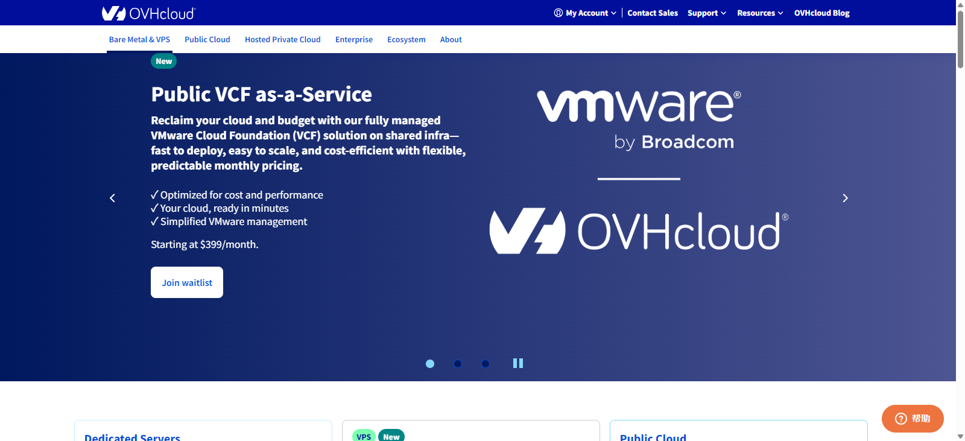The image size is (965, 441).
Task: Click the My Account user icon
Action: (x=558, y=13)
